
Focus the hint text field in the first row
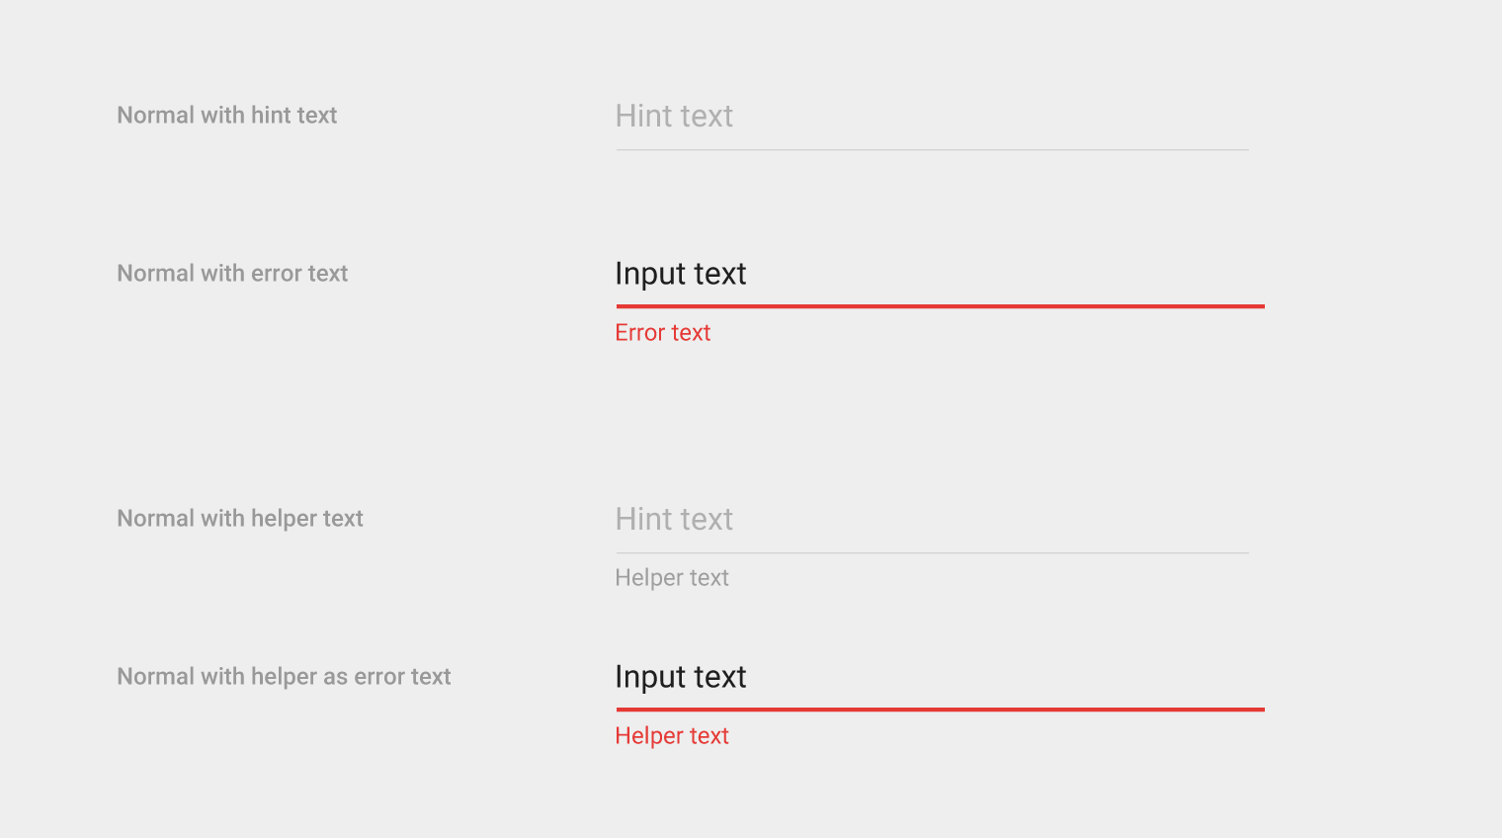(931, 117)
